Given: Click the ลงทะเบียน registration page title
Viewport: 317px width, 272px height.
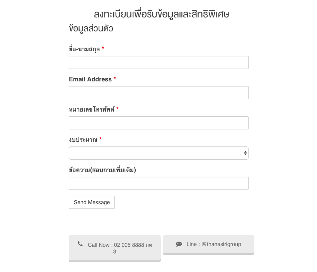Looking at the screenshot, I should tap(162, 14).
